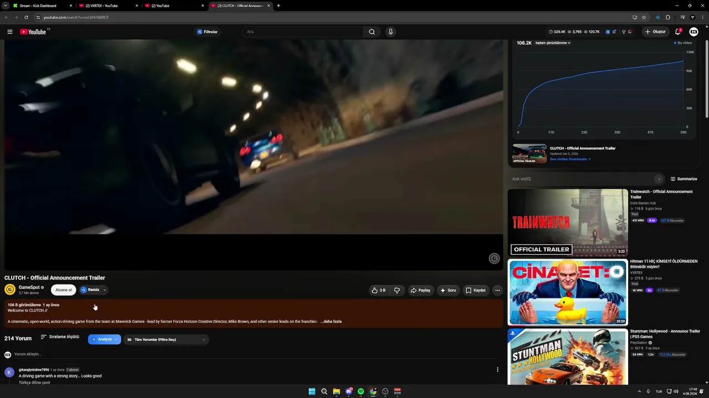The image size is (709, 398).
Task: Like the video with thumbs up
Action: tap(379, 290)
